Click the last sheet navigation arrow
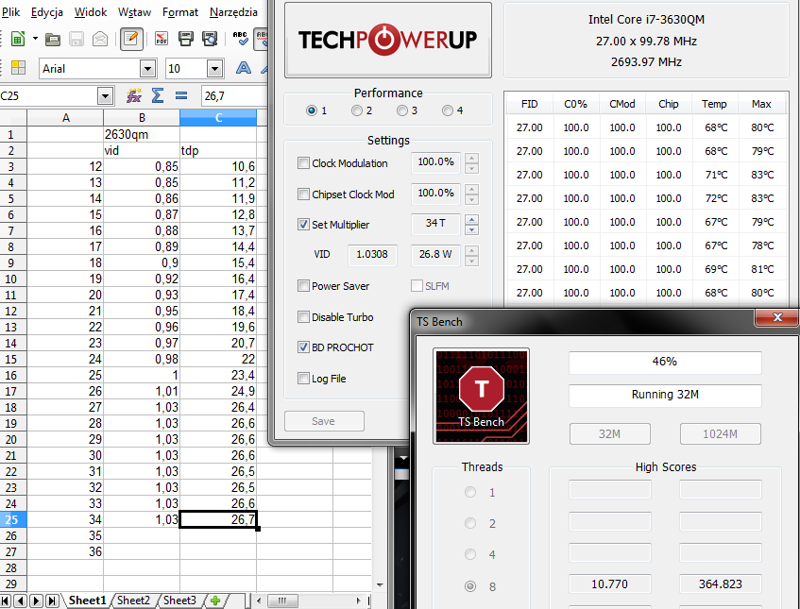Screen dimensions: 800x609 [52, 601]
